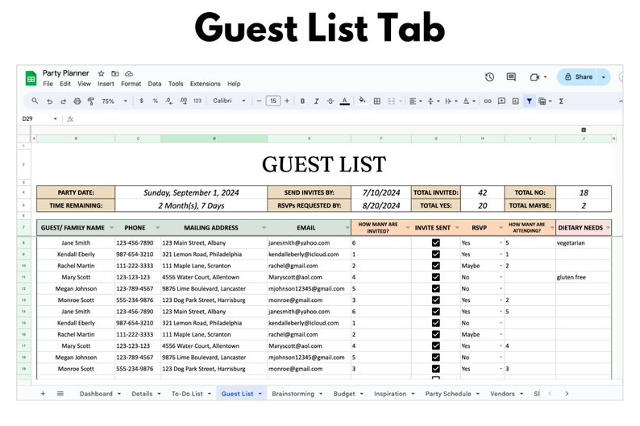The width and height of the screenshot is (640, 426).
Task: Open the fill color picker
Action: pyautogui.click(x=362, y=101)
